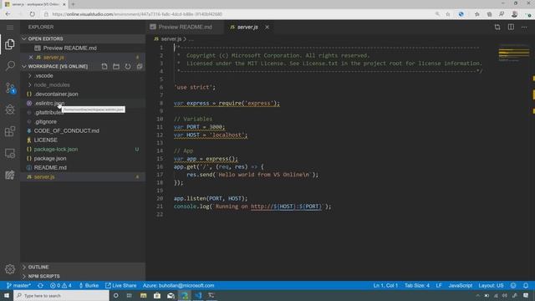Open the editor More Actions menu
535x301 pixels.
(524, 27)
